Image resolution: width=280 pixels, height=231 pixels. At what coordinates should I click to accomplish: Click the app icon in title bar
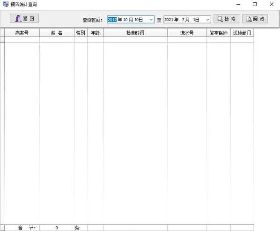point(6,4)
